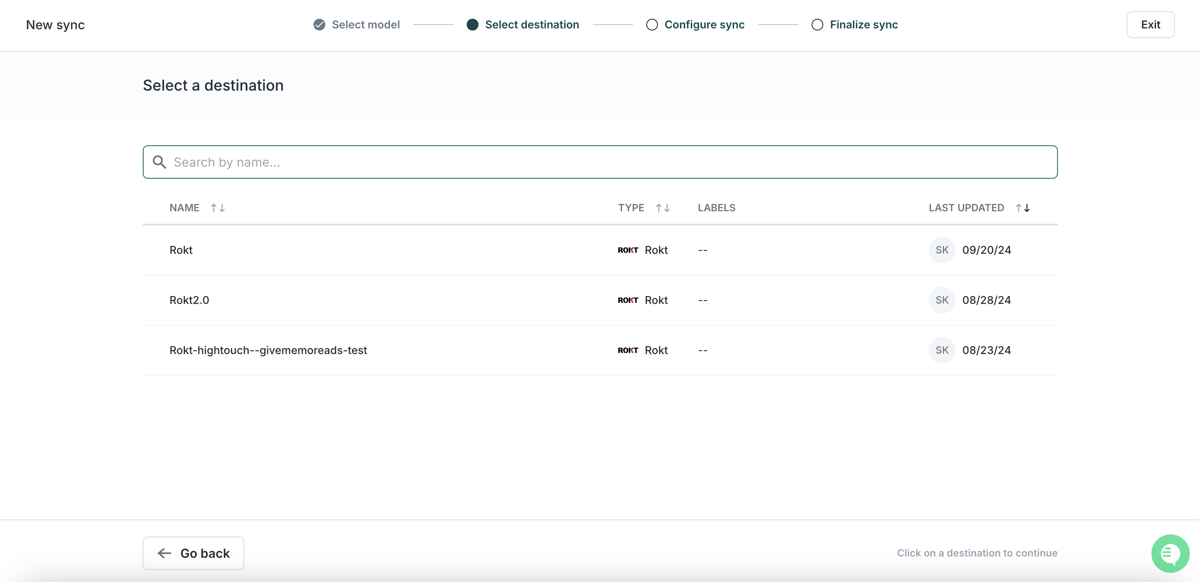Jump to the Finalize sync step
This screenshot has width=1199, height=582.
[x=864, y=25]
